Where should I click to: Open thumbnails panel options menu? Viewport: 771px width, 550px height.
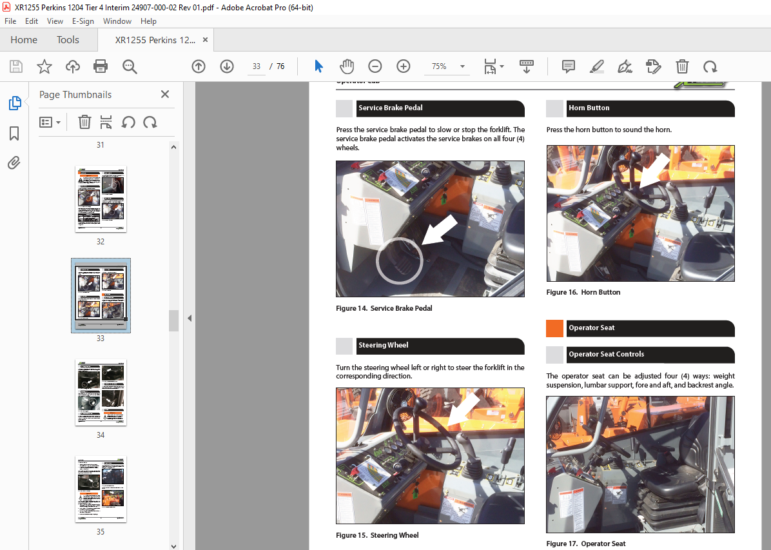click(x=50, y=122)
